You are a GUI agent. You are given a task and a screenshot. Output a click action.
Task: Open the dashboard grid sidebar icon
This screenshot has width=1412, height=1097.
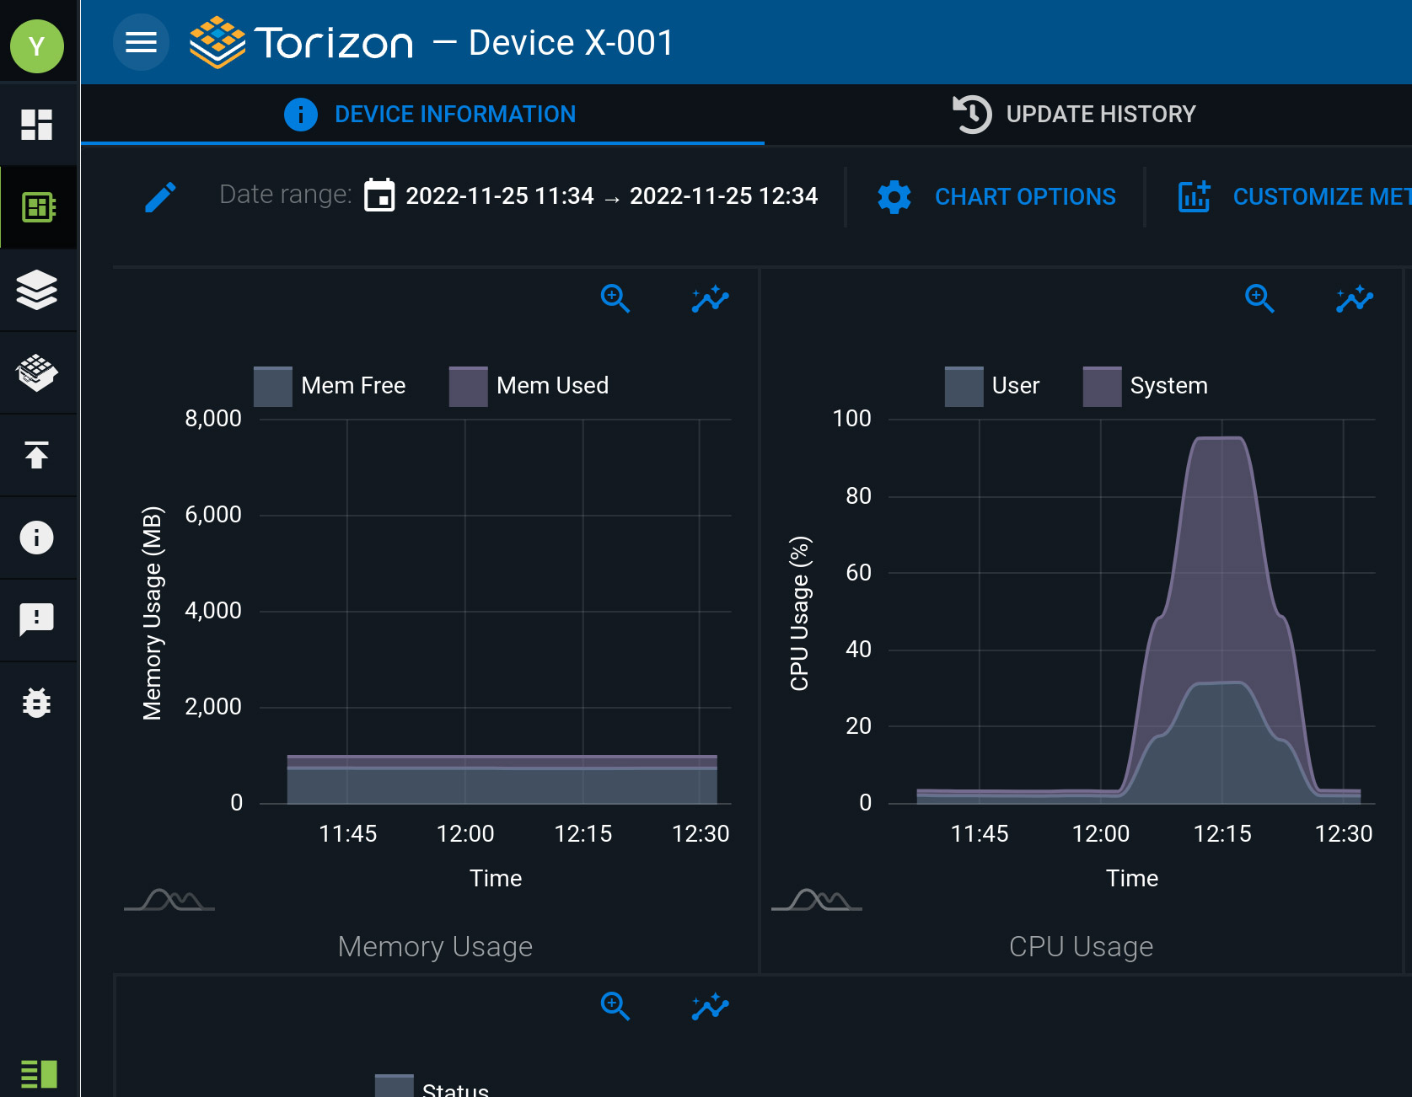37,125
